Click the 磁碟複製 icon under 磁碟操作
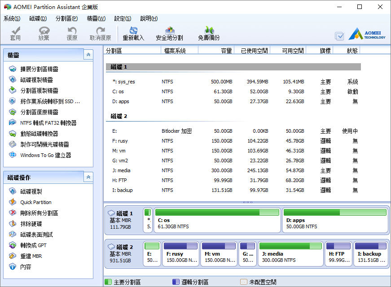 [x=13, y=191]
